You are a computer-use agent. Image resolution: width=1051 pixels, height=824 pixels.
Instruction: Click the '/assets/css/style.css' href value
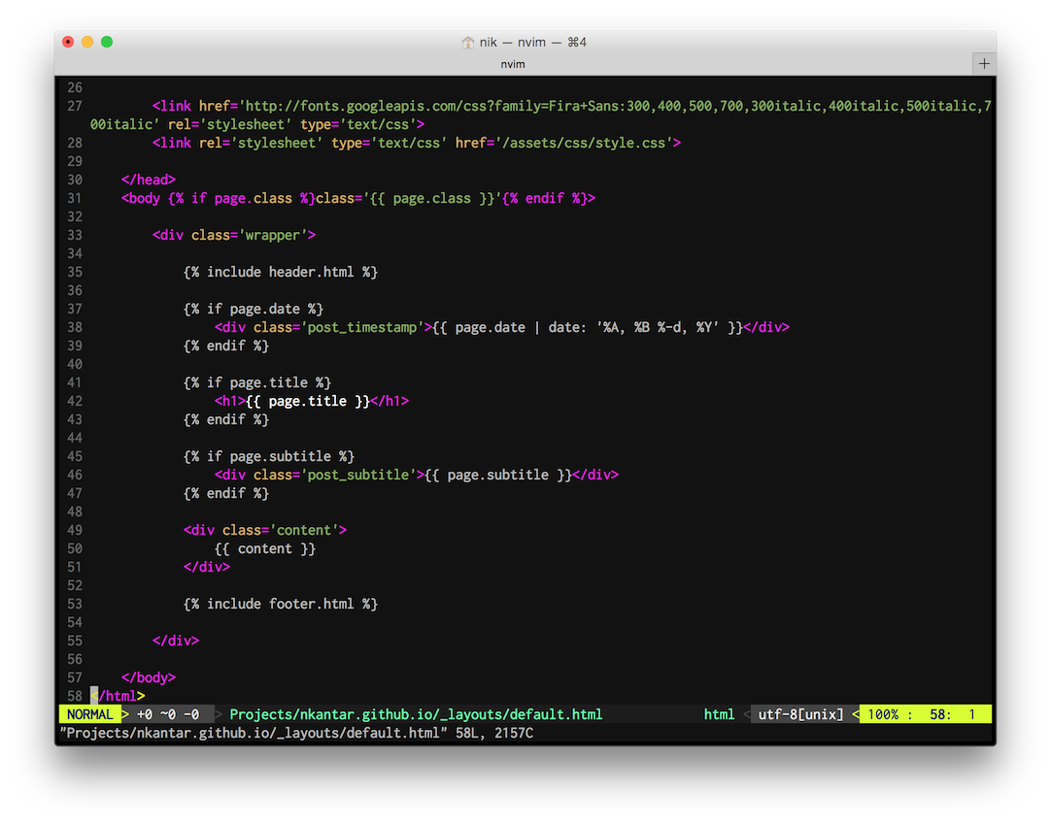click(585, 143)
